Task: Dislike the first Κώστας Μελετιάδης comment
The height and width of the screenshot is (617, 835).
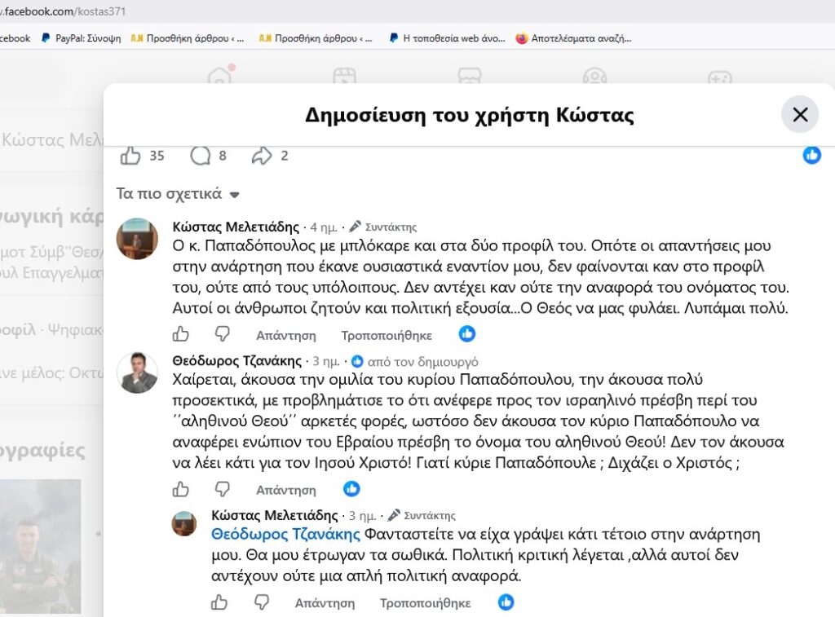Action: tap(222, 334)
